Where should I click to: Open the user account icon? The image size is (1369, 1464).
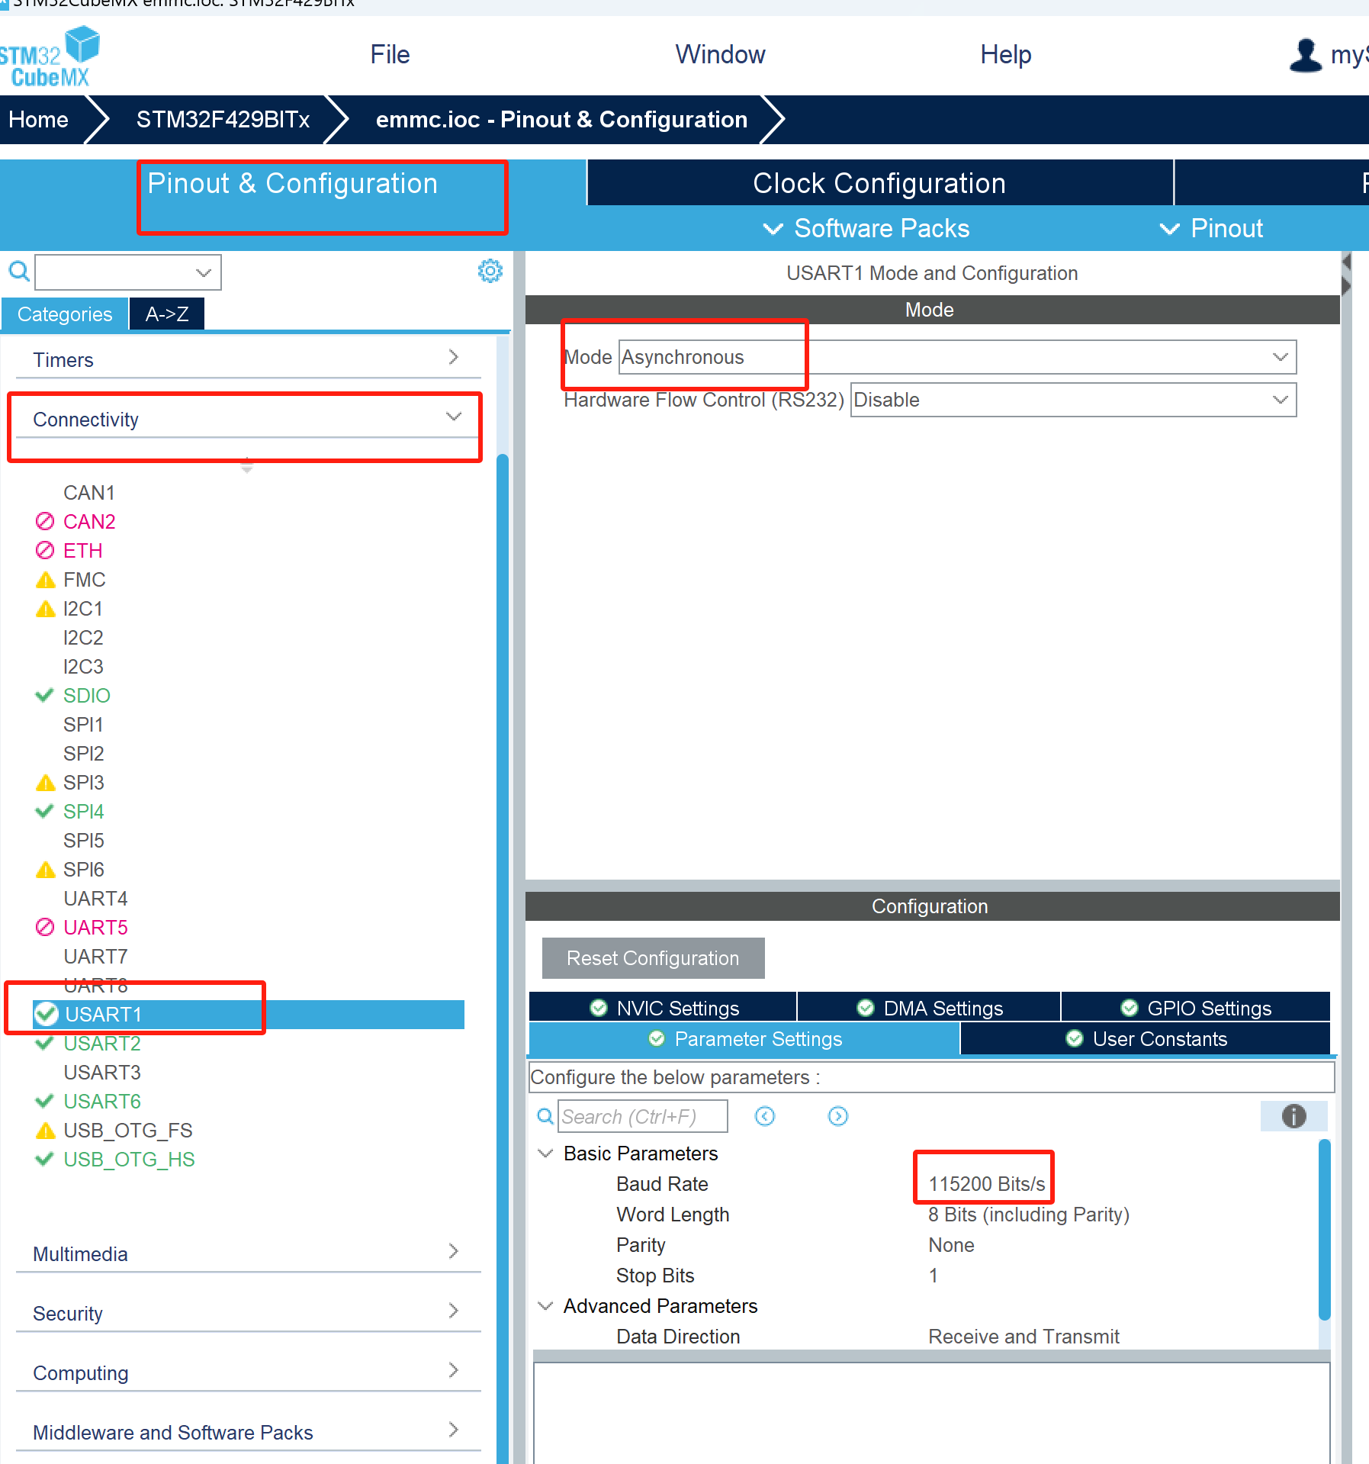[x=1305, y=56]
